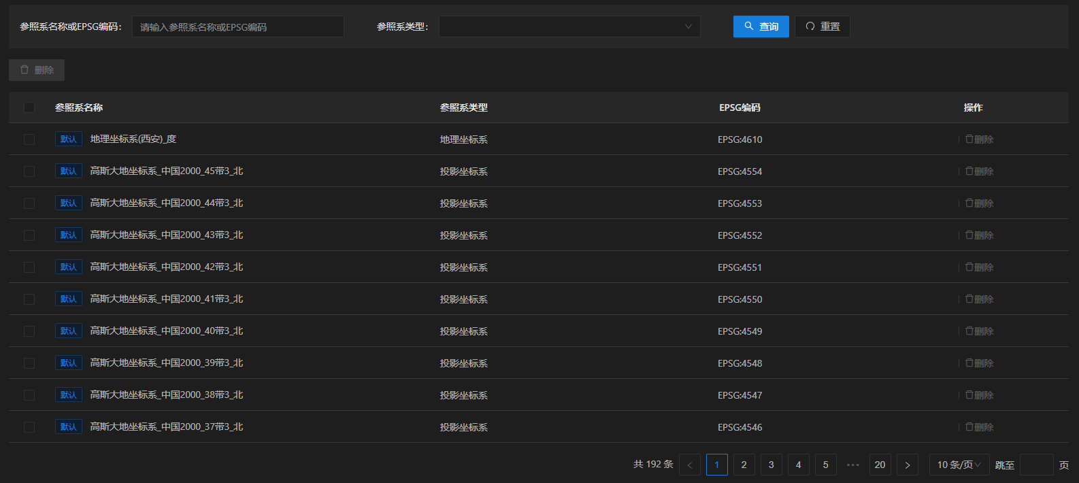The width and height of the screenshot is (1079, 483).
Task: Tick the checkbox for 中国2000_38带3_北 row
Action: coord(29,395)
